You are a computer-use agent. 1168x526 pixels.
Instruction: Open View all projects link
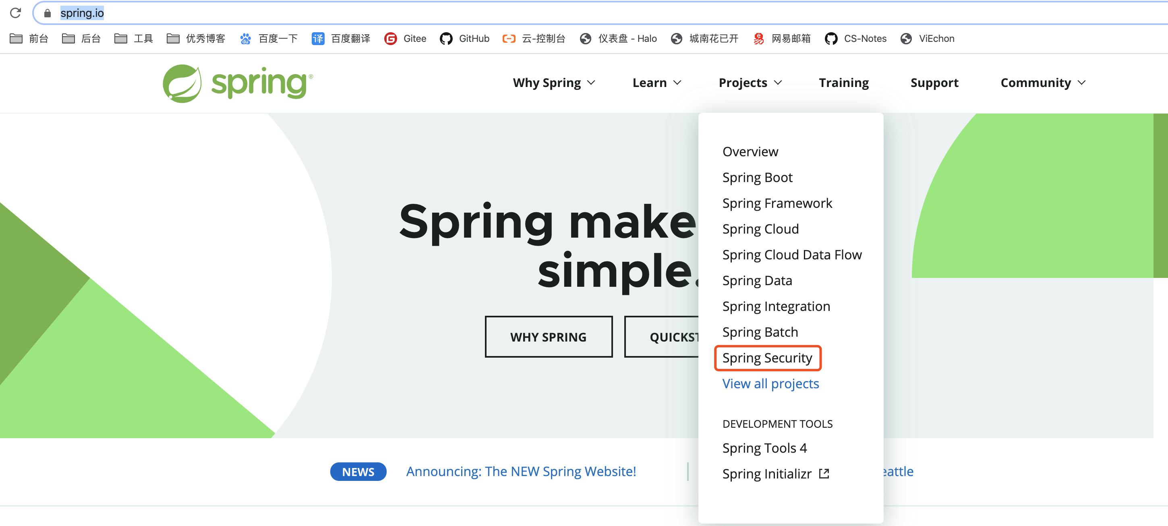point(771,384)
